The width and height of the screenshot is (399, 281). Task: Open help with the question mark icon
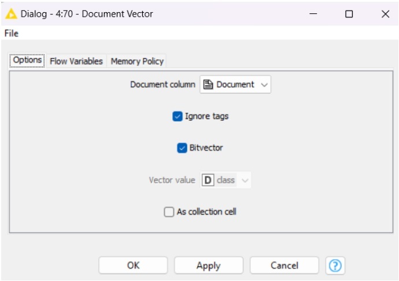point(335,265)
